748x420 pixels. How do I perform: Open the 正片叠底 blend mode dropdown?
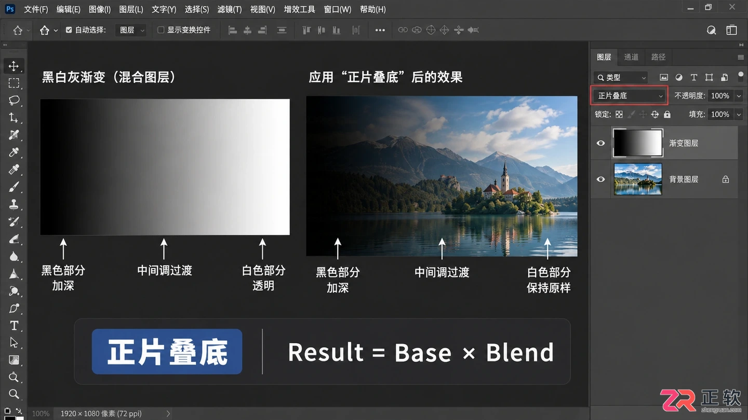(x=630, y=96)
